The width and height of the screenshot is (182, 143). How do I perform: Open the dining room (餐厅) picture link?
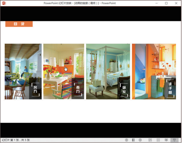tap(64, 71)
